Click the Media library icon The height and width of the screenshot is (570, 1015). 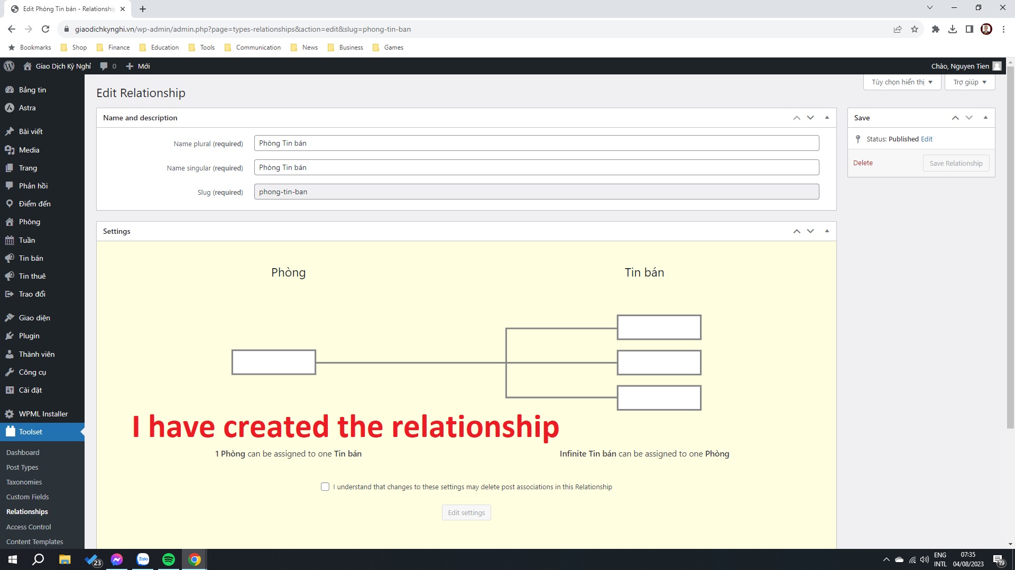click(x=10, y=150)
